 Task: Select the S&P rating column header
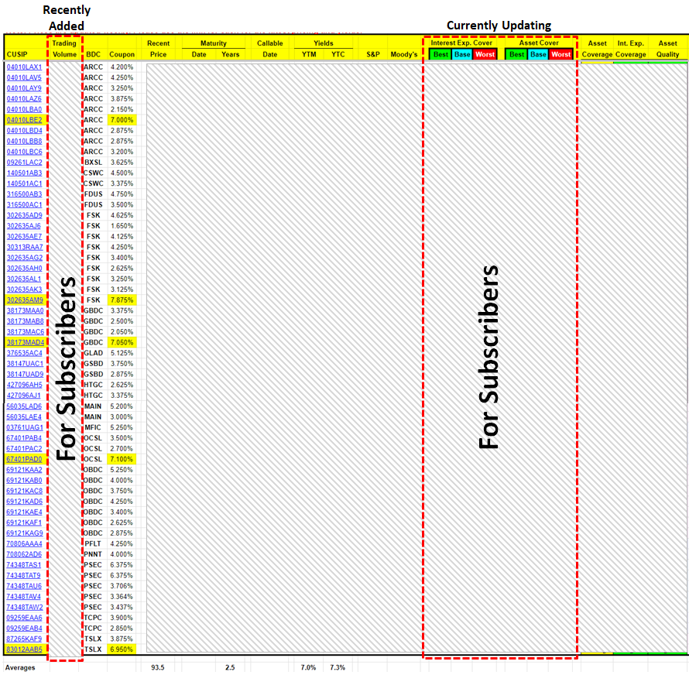[x=373, y=54]
